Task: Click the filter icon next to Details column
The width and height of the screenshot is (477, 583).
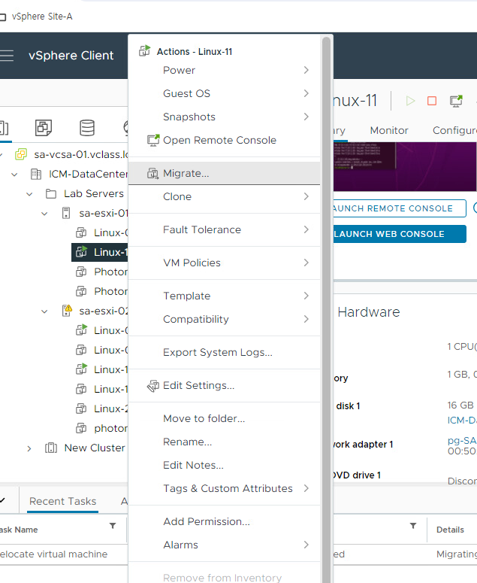Action: tap(413, 526)
